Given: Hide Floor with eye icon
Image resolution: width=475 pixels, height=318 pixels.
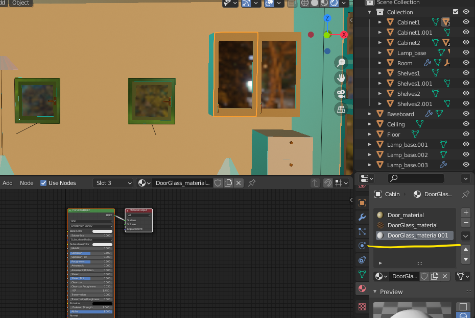Looking at the screenshot, I should tap(466, 134).
